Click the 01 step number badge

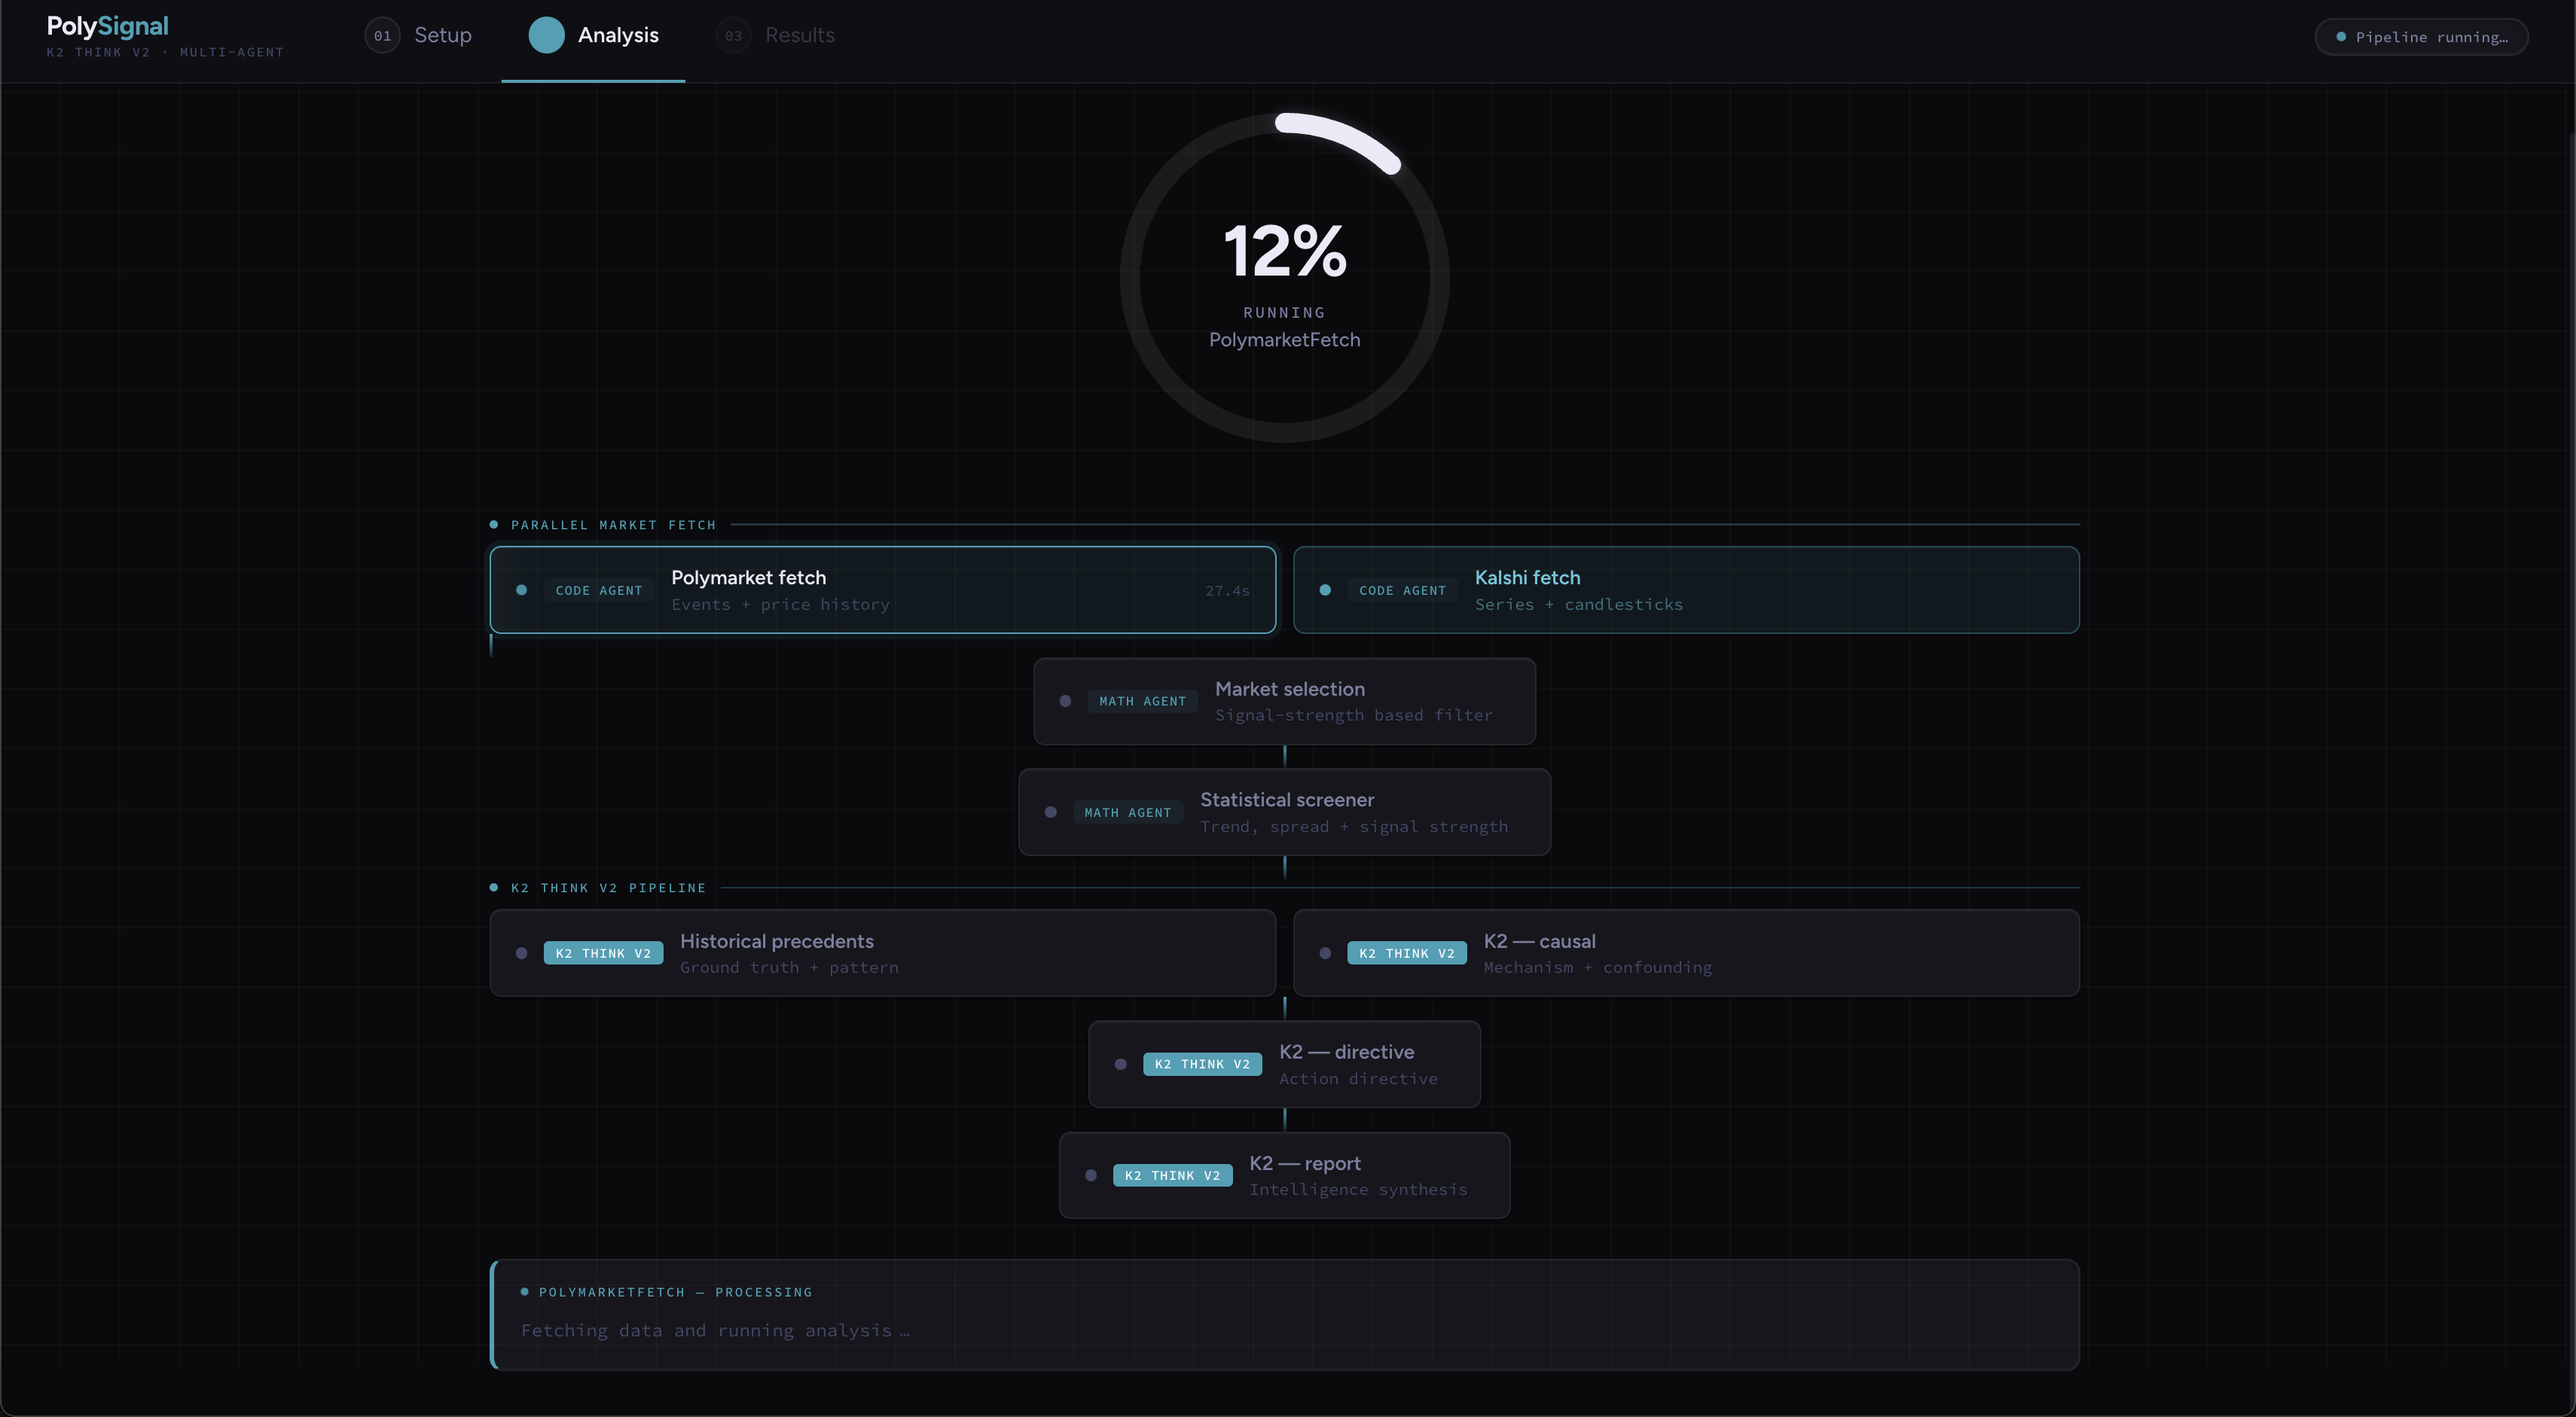coord(382,36)
